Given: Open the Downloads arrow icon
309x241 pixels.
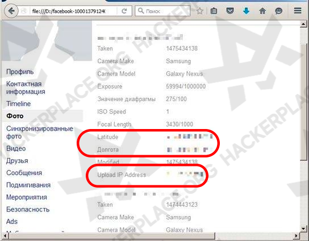Looking at the screenshot, I should (x=247, y=11).
